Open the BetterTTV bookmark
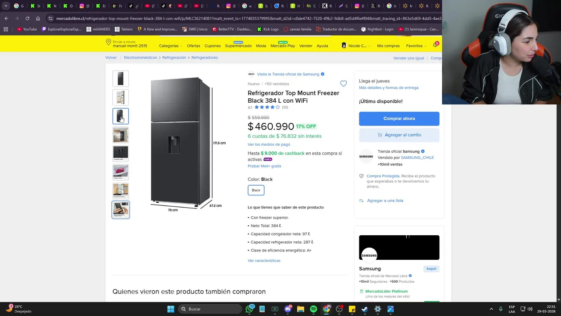Screen dimensions: 561x316 [232, 29]
